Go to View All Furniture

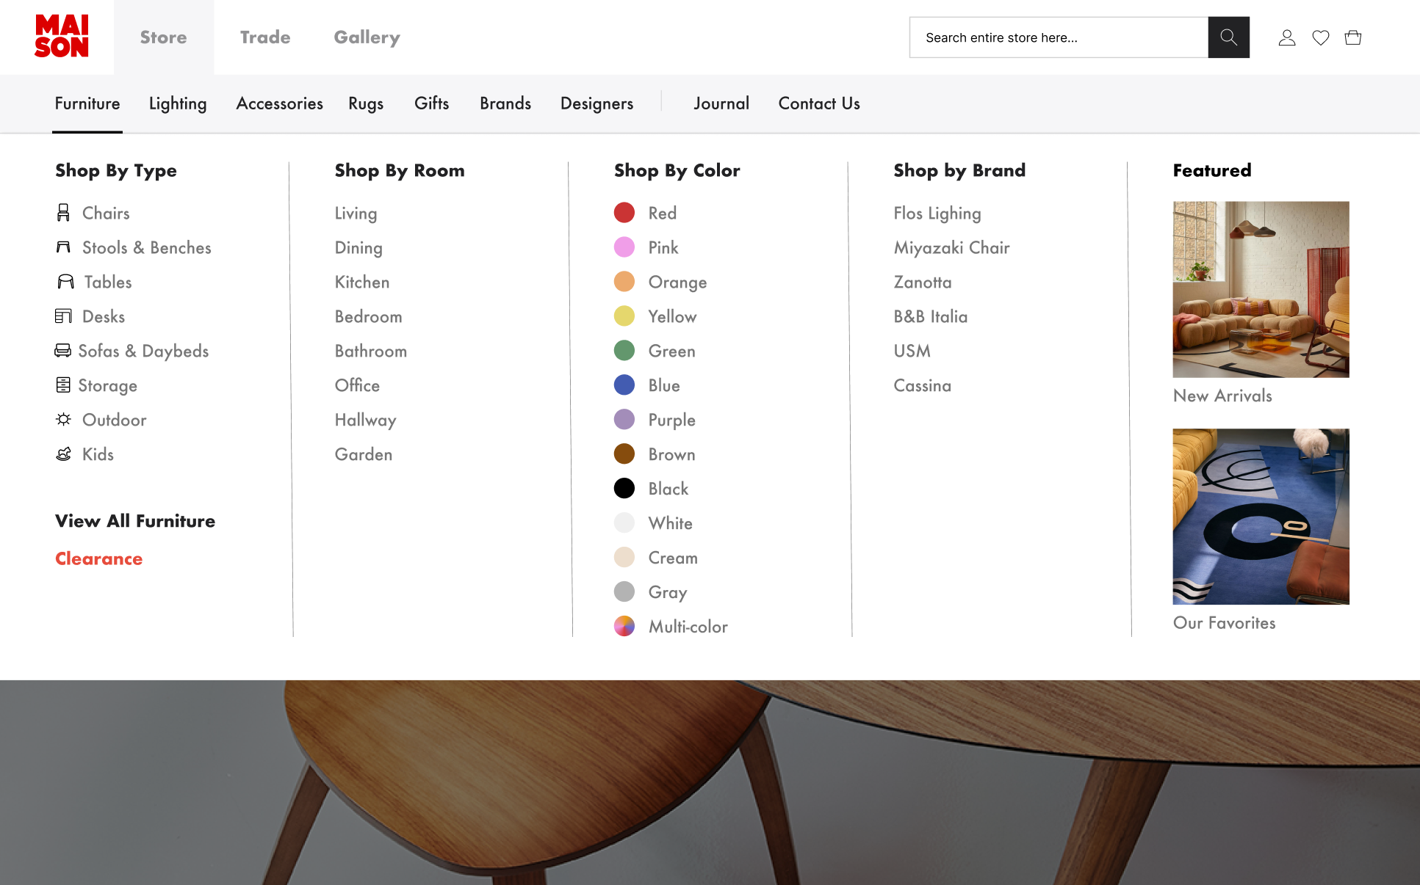(135, 521)
